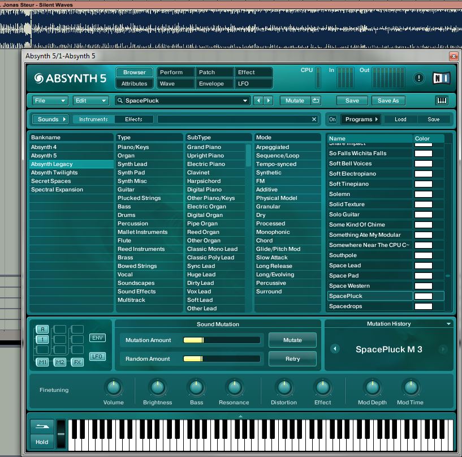462x457 pixels.
Task: Click the Brightness knob
Action: [158, 387]
